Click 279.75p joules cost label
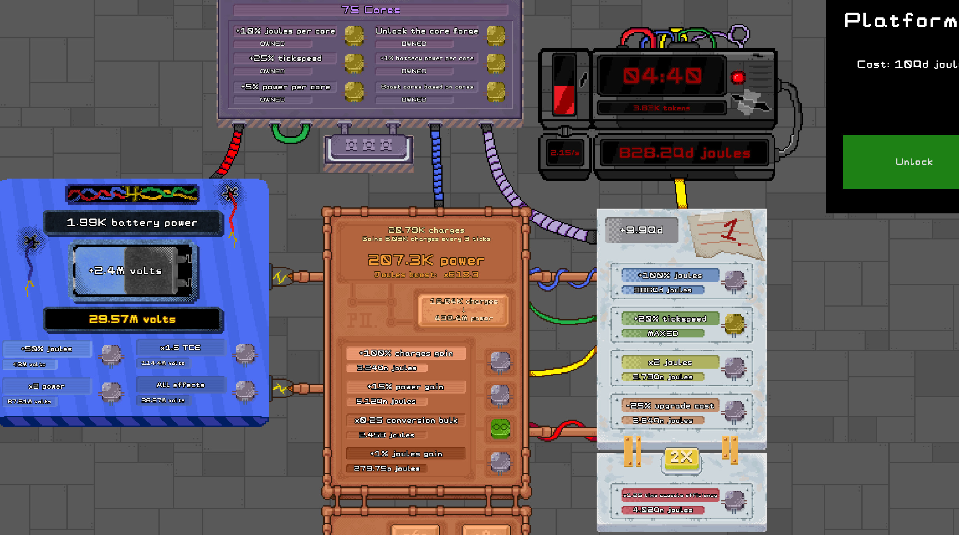This screenshot has width=959, height=535. (x=386, y=469)
